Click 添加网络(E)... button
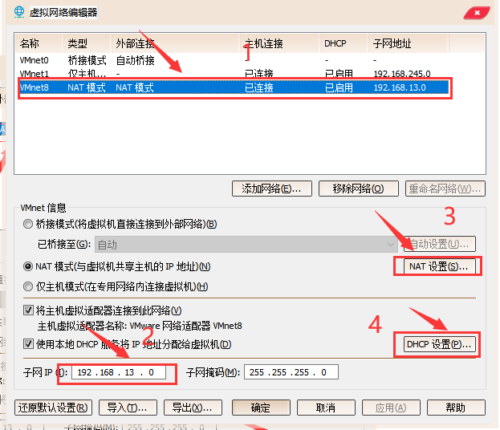This screenshot has height=430, width=500. (272, 189)
